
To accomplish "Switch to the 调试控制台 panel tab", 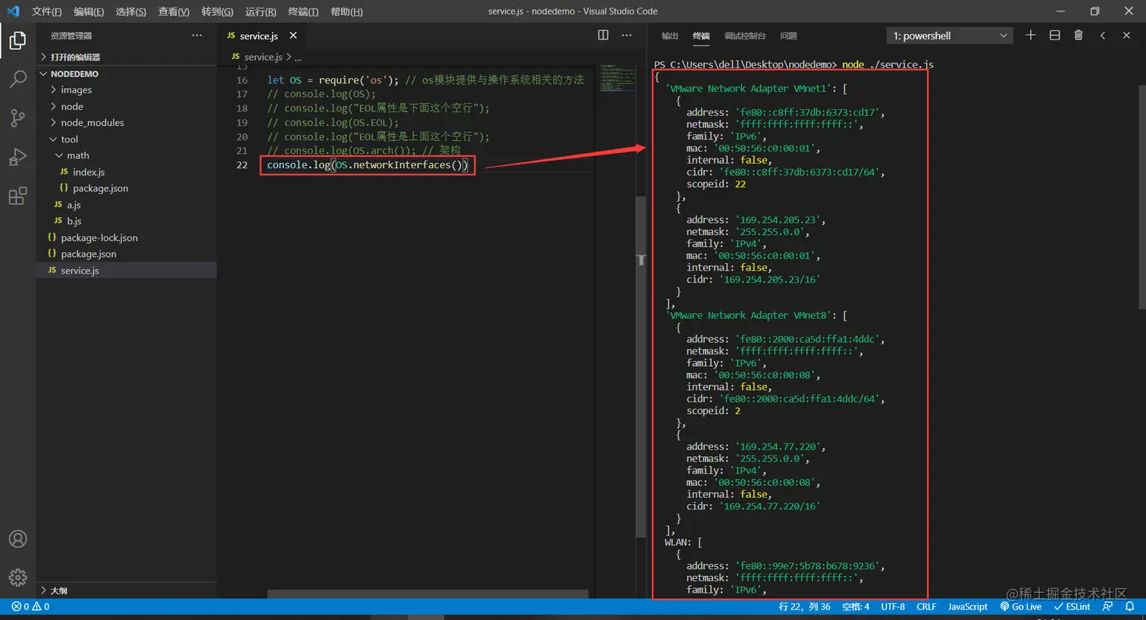I will pyautogui.click(x=745, y=36).
